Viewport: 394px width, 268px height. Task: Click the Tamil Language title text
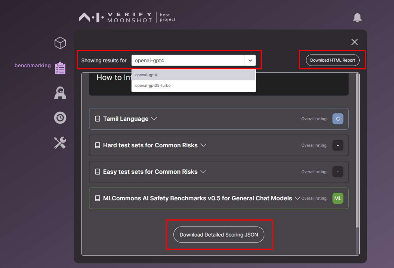126,119
